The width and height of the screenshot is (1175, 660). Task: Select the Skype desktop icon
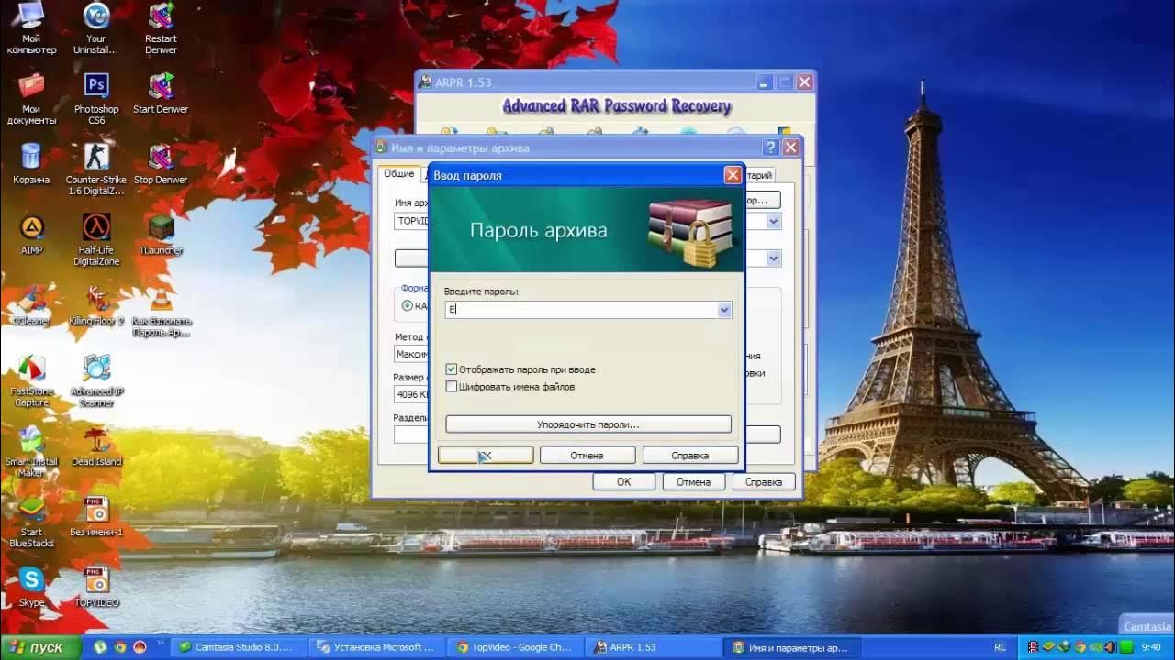pos(31,588)
